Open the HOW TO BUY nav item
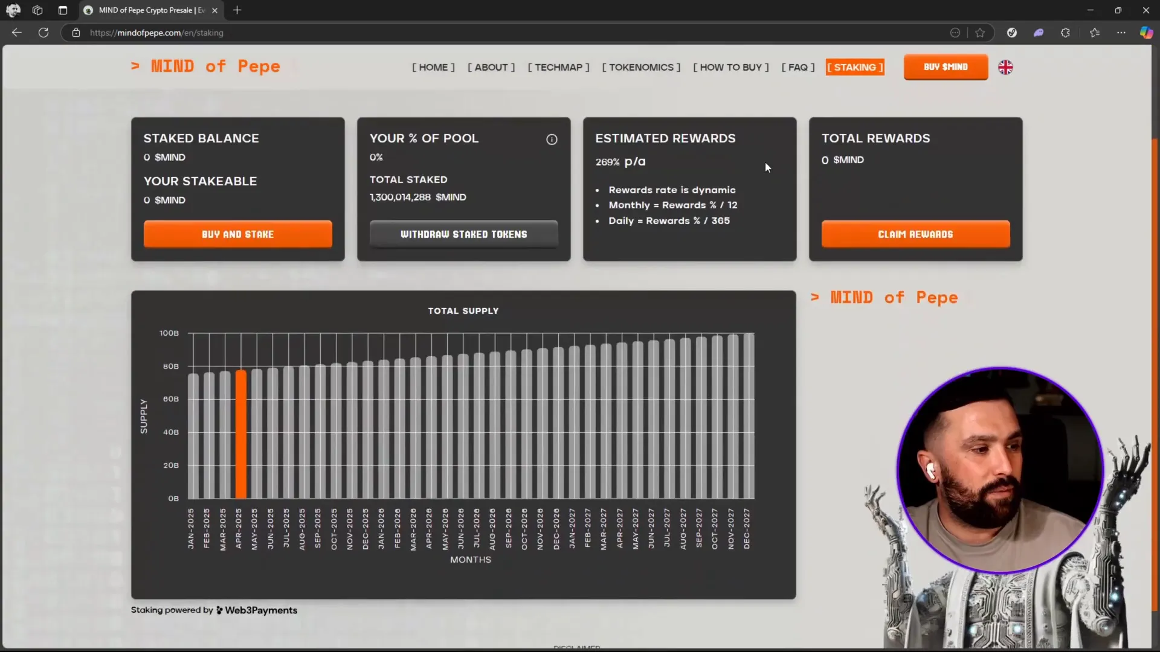 click(730, 67)
